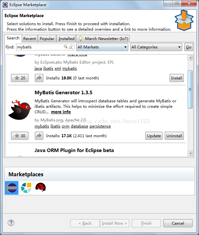Open more info link for MyBatis Generator
The height and width of the screenshot is (235, 199).
[x=61, y=112]
